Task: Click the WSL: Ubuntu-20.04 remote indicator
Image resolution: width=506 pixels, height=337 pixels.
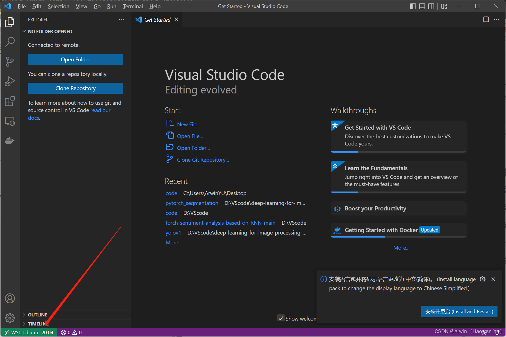Action: (29, 332)
